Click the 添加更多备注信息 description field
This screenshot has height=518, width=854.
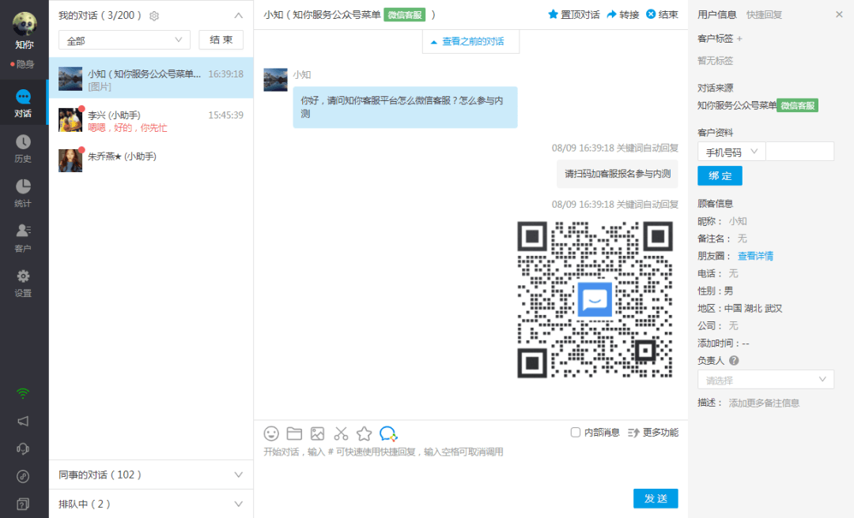764,404
